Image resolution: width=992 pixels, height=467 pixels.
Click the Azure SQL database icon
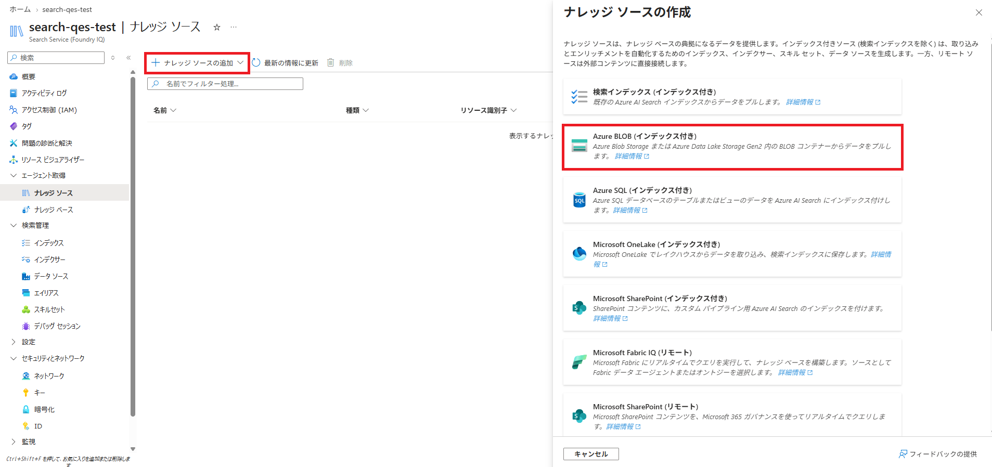[579, 200]
